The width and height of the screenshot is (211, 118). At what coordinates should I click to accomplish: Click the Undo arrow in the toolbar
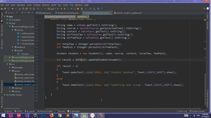coord(13,9)
